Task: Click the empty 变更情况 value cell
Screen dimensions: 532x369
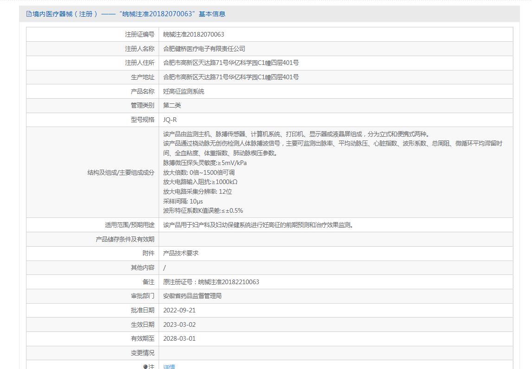Action: [x=336, y=353]
